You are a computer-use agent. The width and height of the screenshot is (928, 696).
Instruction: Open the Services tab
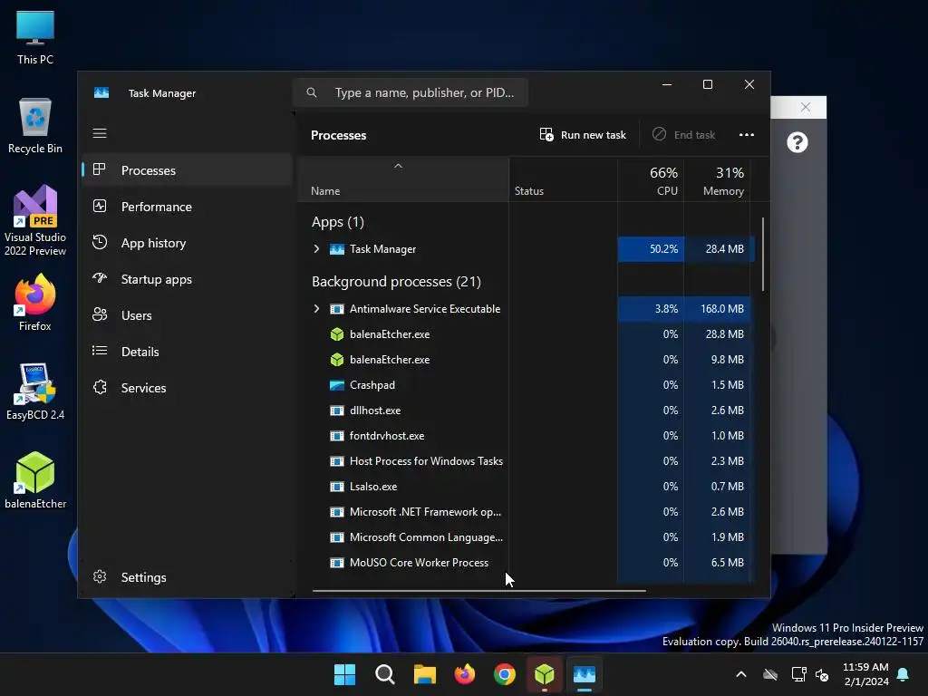pos(187,388)
